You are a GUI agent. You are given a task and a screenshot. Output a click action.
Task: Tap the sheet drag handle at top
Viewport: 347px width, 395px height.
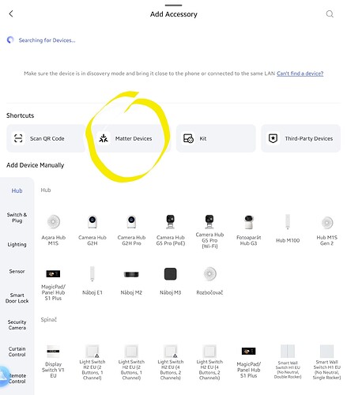(173, 5)
